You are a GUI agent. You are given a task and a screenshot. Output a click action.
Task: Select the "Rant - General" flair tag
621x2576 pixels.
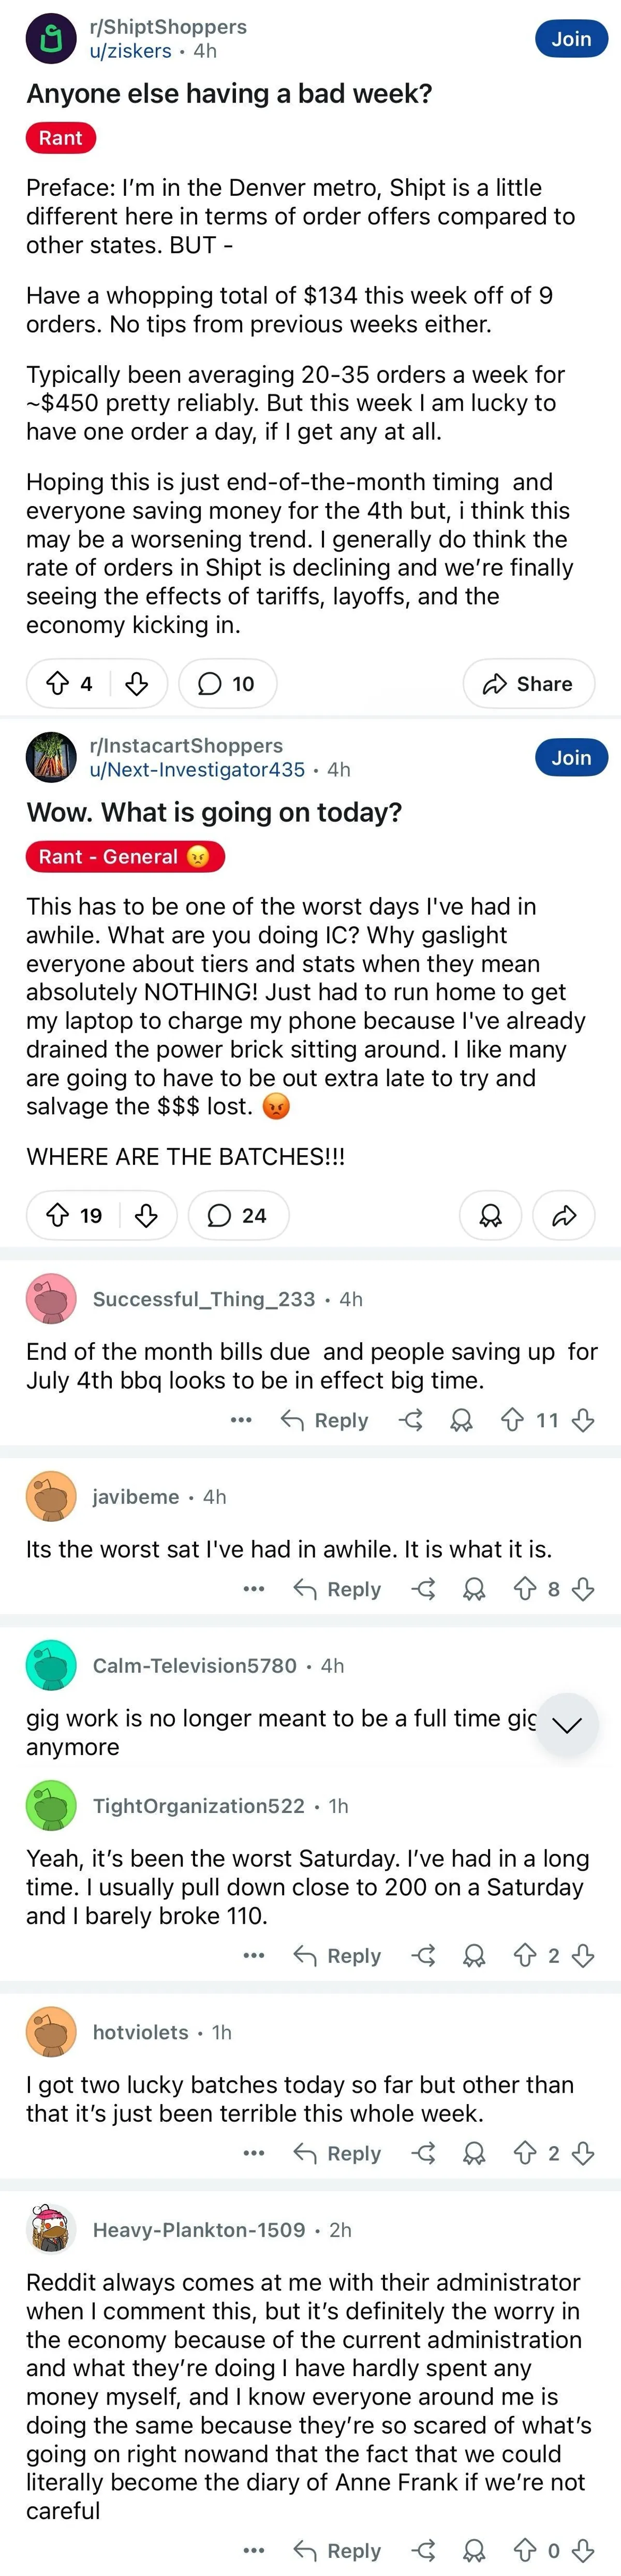[125, 857]
